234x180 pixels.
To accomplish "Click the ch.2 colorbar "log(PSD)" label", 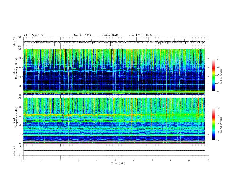I will click(x=221, y=125).
